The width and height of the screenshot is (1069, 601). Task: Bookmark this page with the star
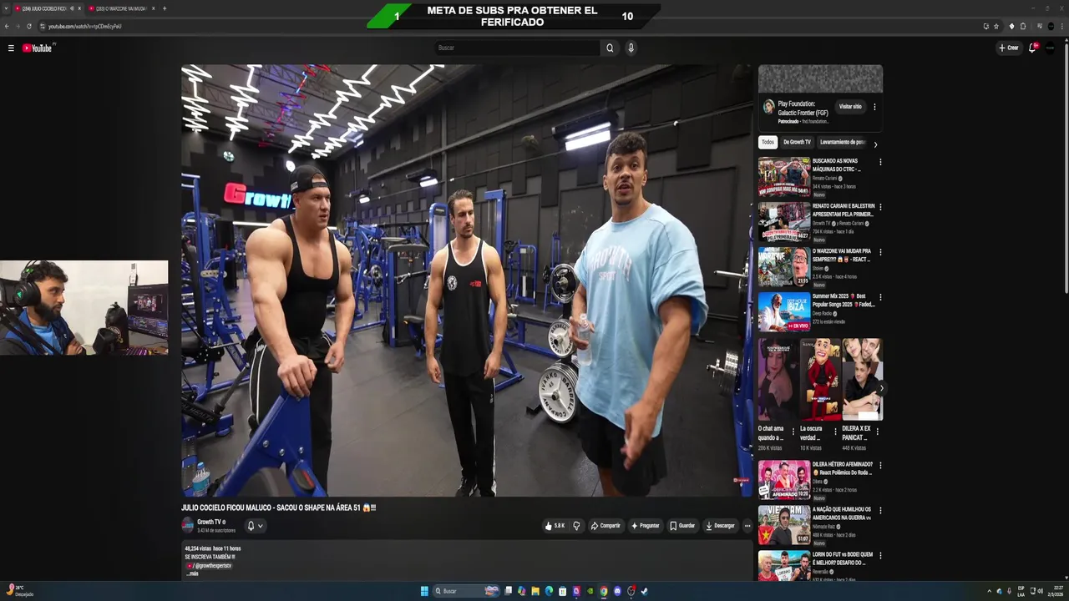click(x=996, y=26)
